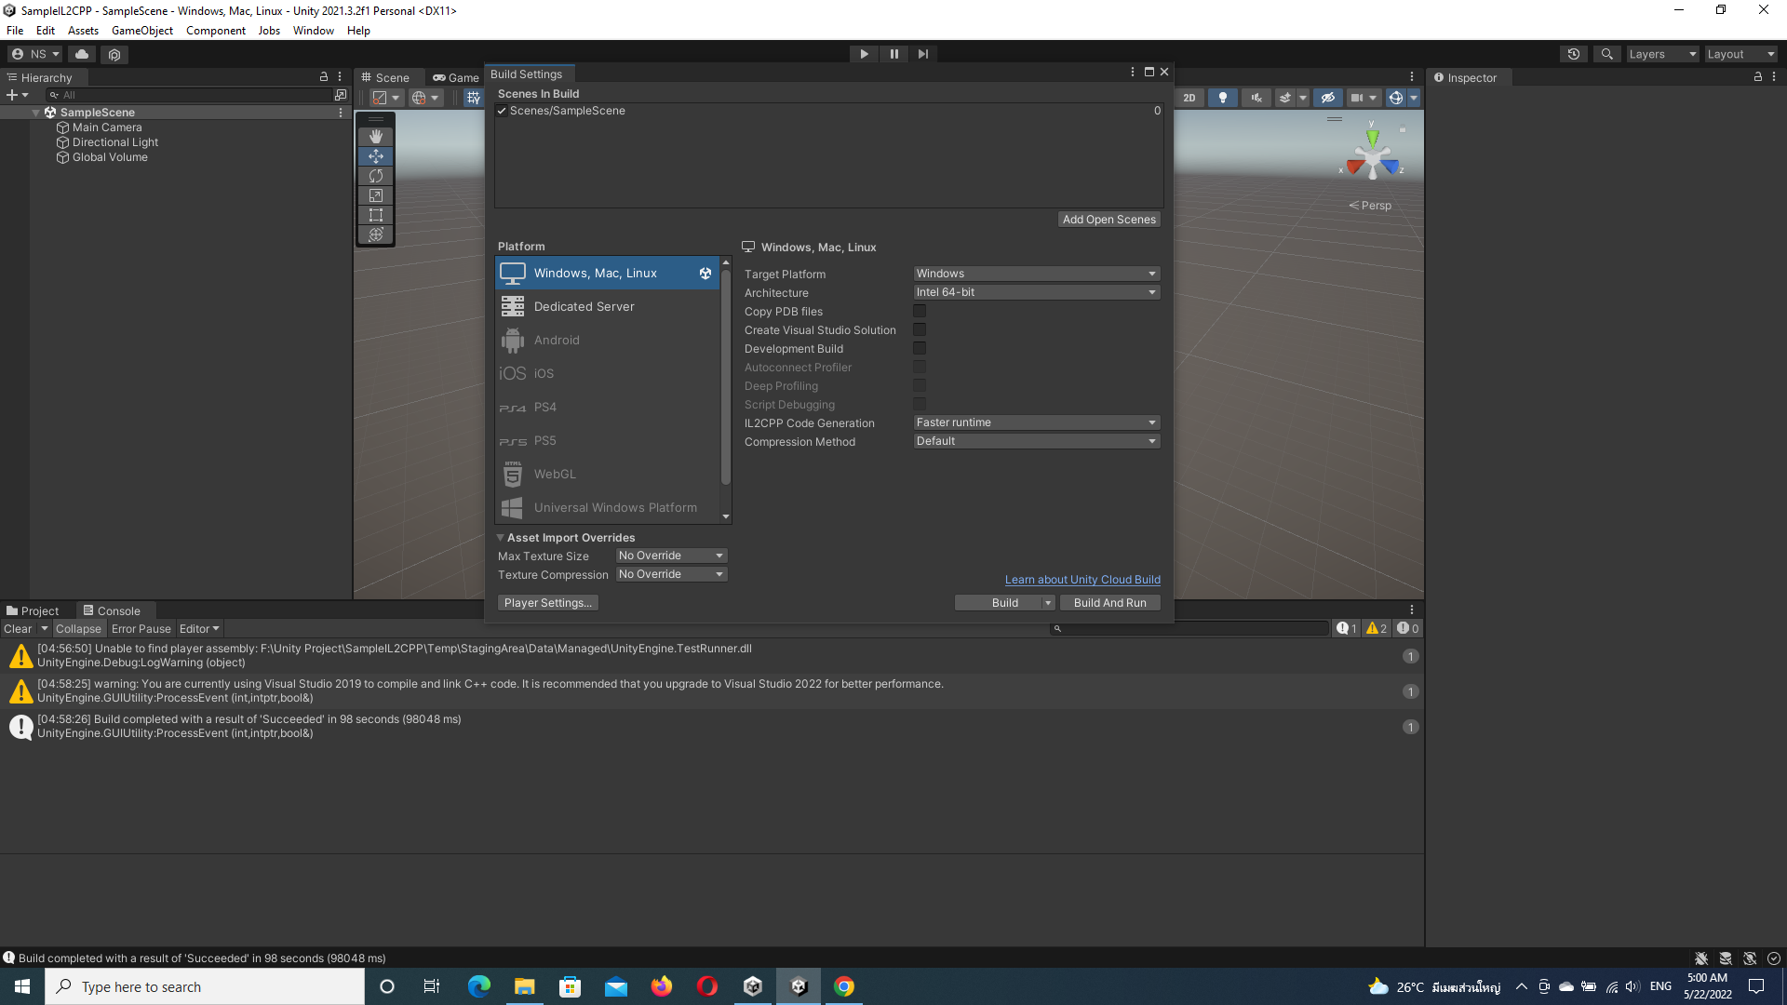1787x1005 pixels.
Task: Check Copy PDB files
Action: [x=919, y=311]
